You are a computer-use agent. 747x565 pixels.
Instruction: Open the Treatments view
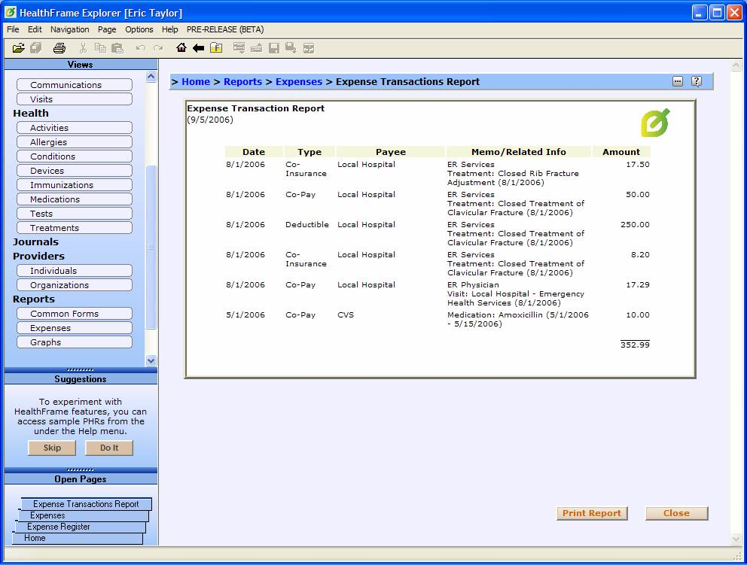(x=75, y=227)
